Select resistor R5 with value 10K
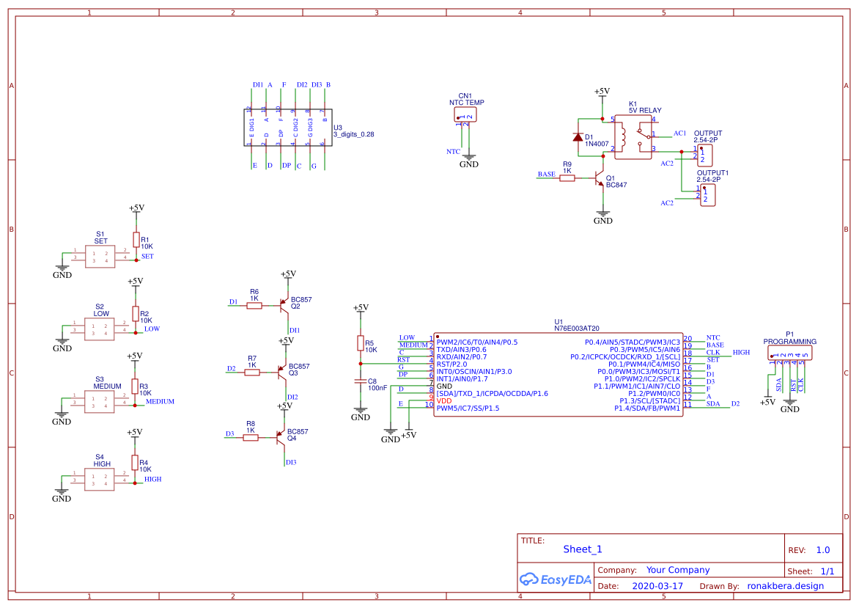The image size is (859, 608). pyautogui.click(x=361, y=343)
